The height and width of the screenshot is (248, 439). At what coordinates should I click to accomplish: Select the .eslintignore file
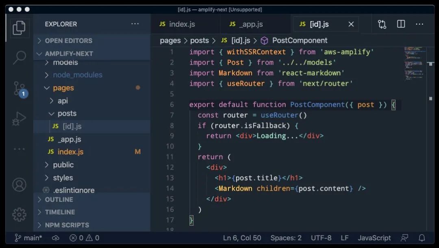click(x=92, y=190)
